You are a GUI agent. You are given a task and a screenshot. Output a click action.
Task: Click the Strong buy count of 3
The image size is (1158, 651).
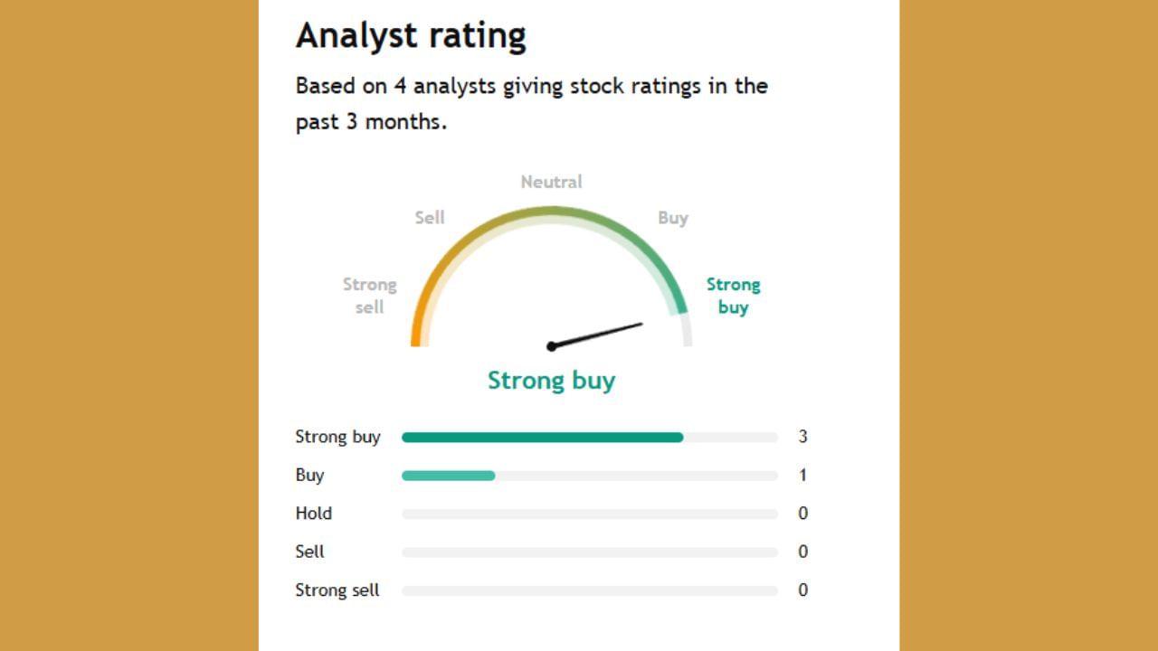pos(802,437)
